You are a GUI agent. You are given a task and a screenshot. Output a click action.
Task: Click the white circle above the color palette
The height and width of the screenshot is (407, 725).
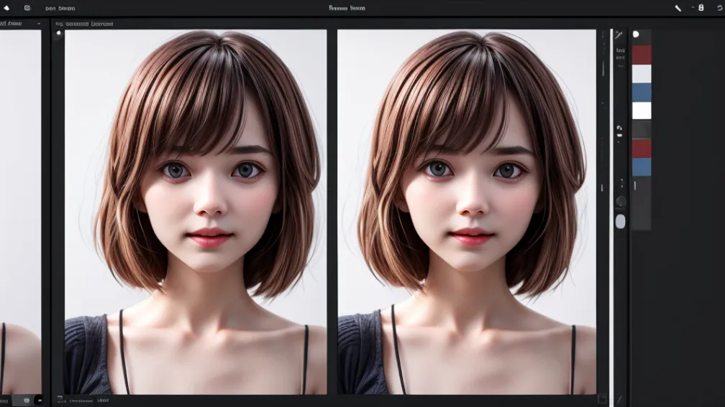pyautogui.click(x=637, y=34)
